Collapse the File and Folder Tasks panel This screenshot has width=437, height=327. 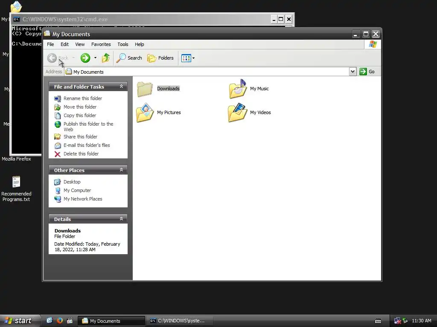121,86
